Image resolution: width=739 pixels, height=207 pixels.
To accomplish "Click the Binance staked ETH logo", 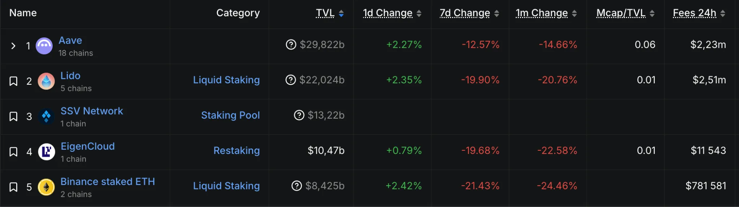I will coord(46,187).
